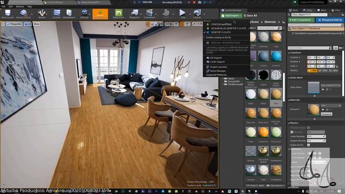The image size is (345, 194).
Task: Click the highlighted orange Android ES31 preview button
Action: point(100,14)
